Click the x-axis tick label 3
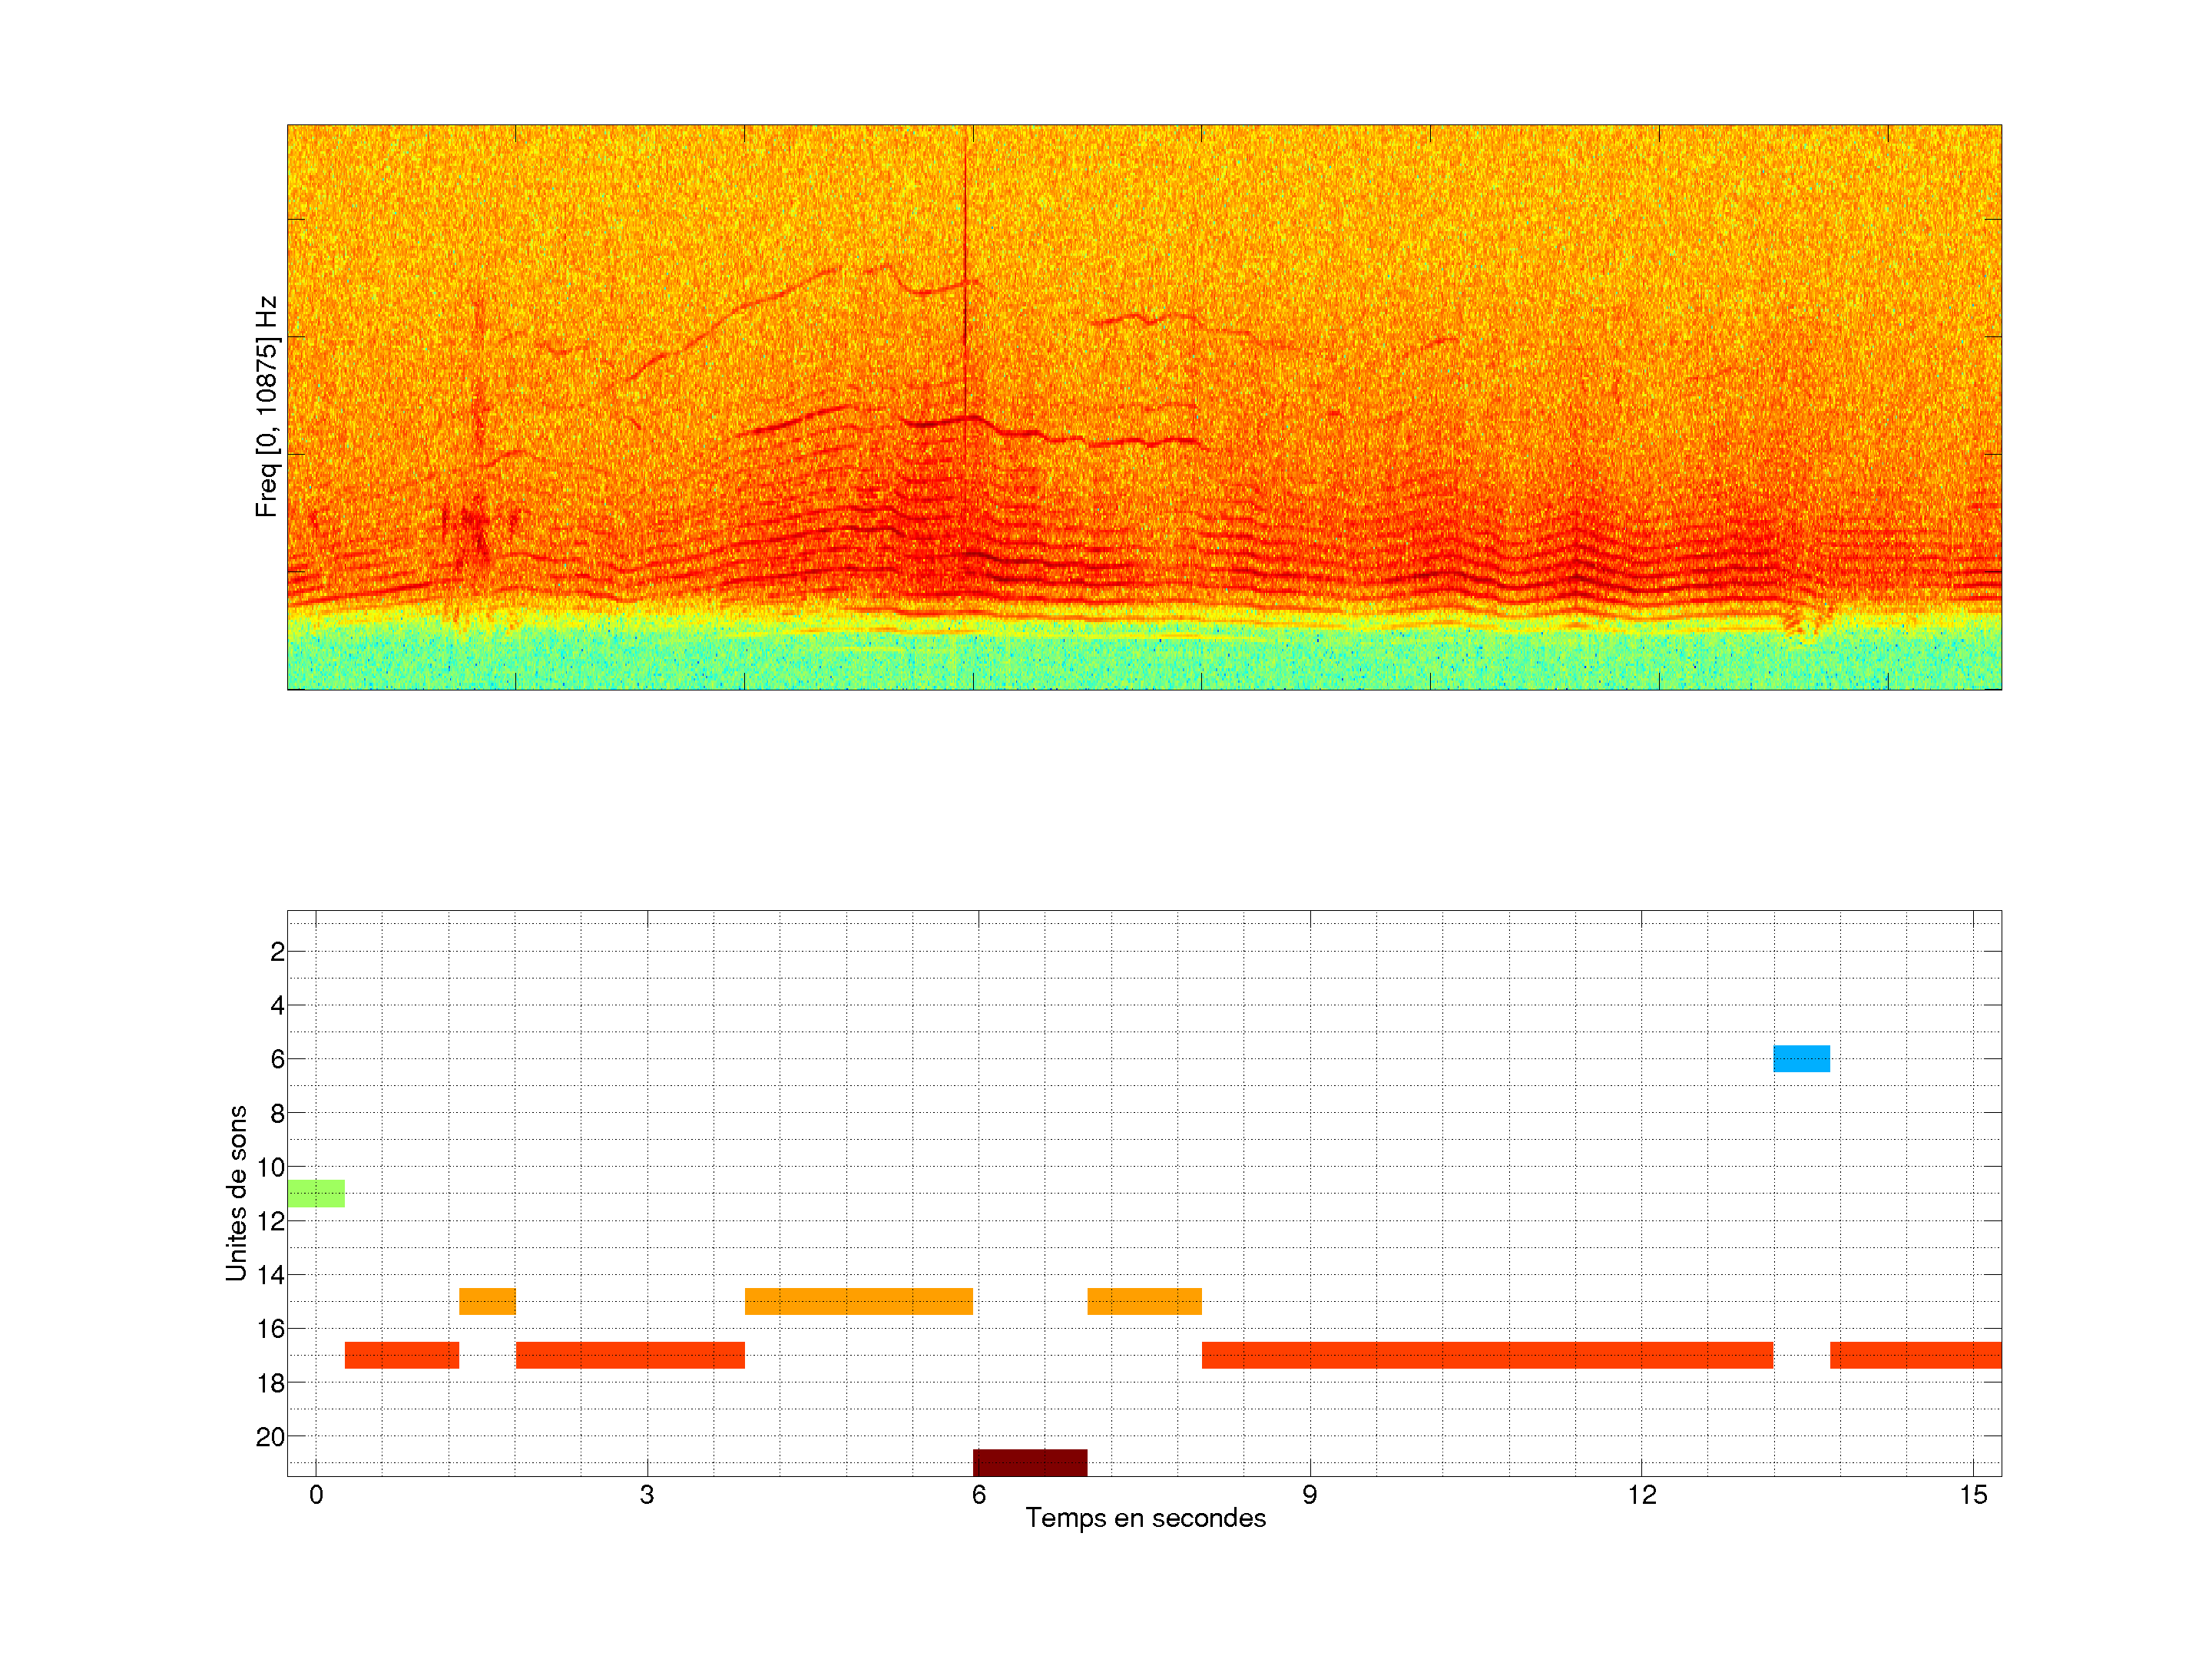The image size is (2212, 1659). pyautogui.click(x=647, y=1495)
